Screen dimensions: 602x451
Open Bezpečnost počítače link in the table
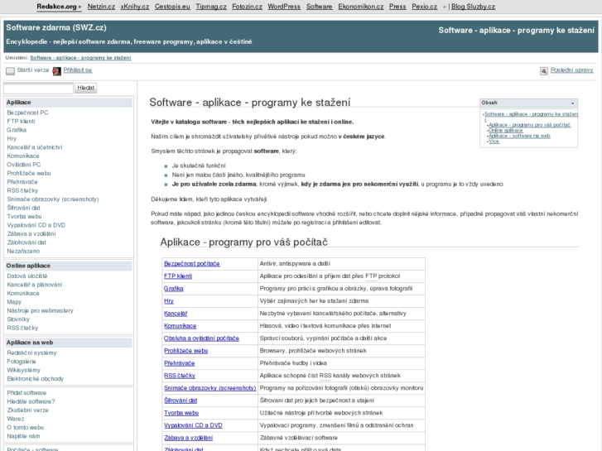[192, 264]
